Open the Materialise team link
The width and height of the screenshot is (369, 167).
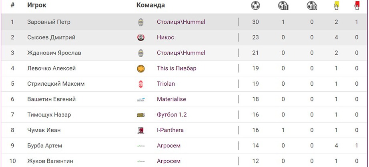[x=171, y=99]
